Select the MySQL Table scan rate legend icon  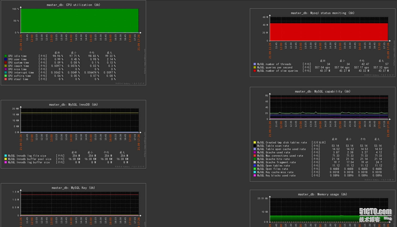[x=255, y=146]
